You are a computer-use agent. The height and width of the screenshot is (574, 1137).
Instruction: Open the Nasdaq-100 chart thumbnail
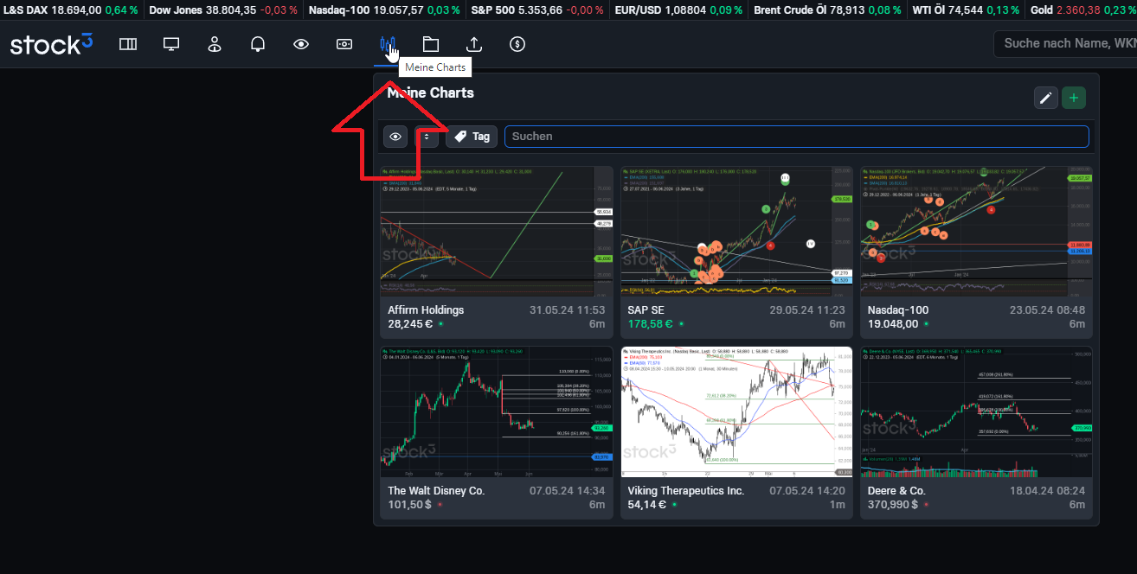pos(976,232)
